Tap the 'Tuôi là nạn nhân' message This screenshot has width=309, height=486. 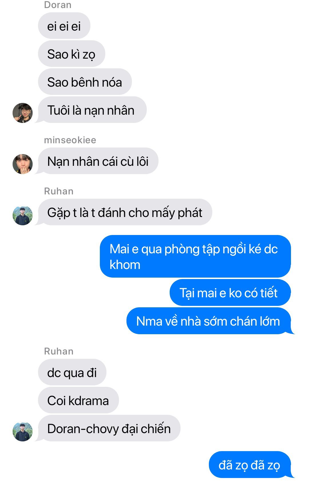tap(91, 110)
